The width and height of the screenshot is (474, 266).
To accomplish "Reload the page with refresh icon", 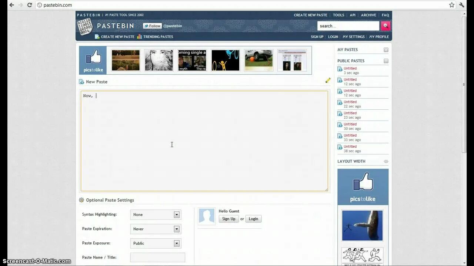I will pos(30,5).
